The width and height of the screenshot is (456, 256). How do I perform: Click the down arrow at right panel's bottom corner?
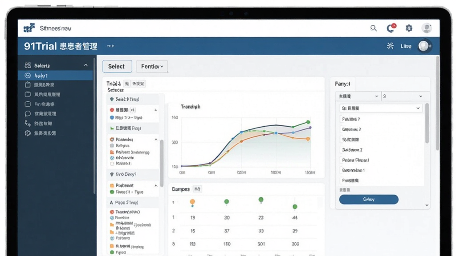click(427, 205)
